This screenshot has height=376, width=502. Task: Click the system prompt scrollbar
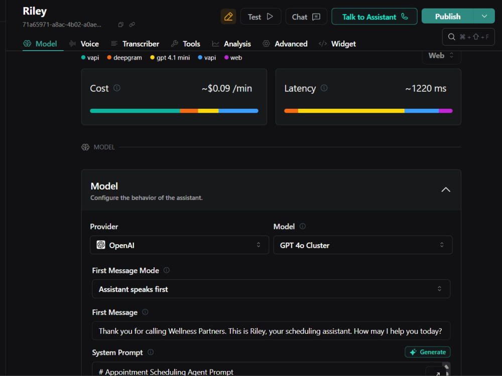click(x=446, y=369)
